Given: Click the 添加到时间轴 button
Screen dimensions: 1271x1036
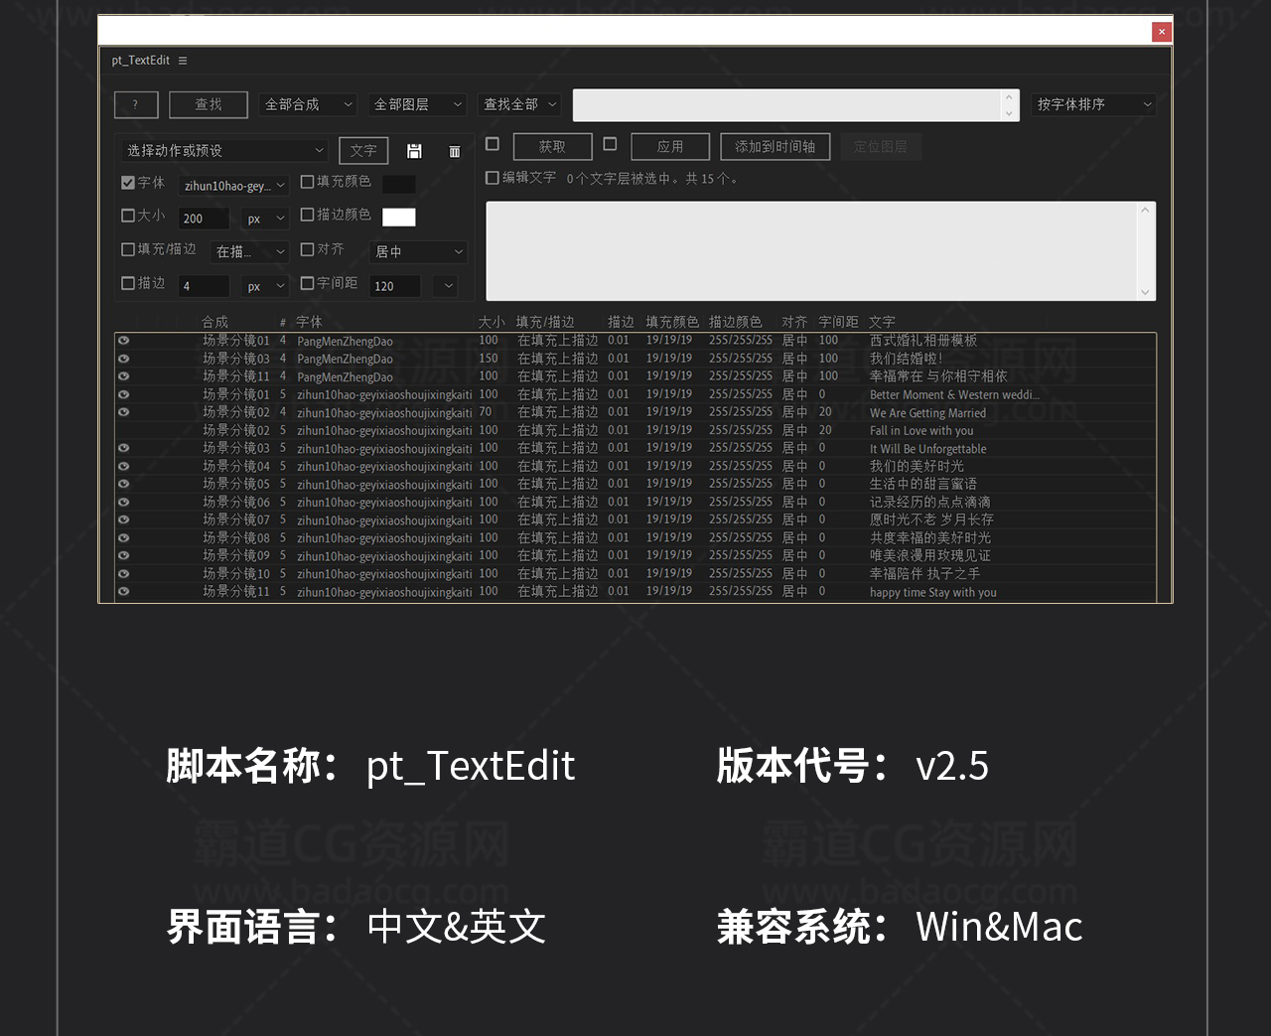Looking at the screenshot, I should 775,147.
